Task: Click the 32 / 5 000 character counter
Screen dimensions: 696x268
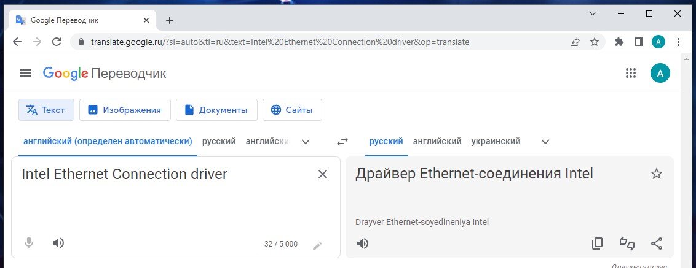Action: [x=281, y=244]
